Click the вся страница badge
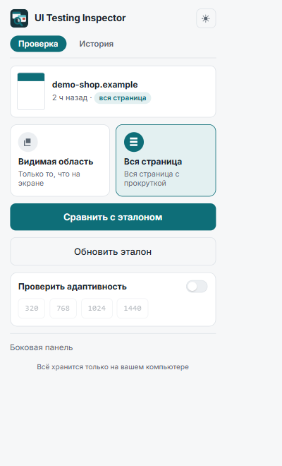282x466 pixels. tap(123, 97)
